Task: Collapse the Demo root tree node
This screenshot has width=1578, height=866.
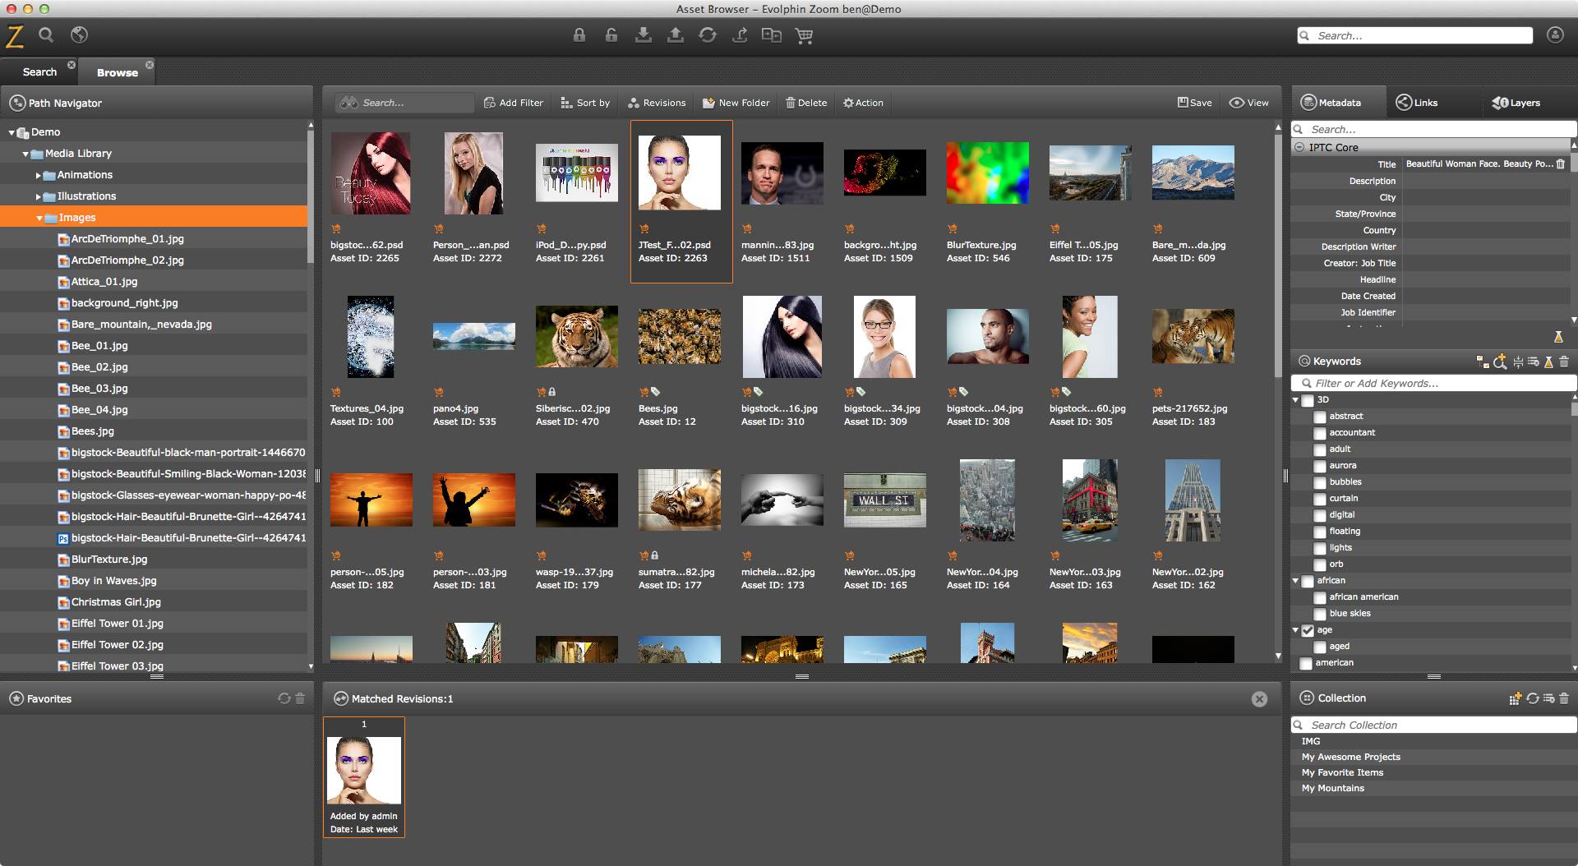Action: [x=12, y=132]
